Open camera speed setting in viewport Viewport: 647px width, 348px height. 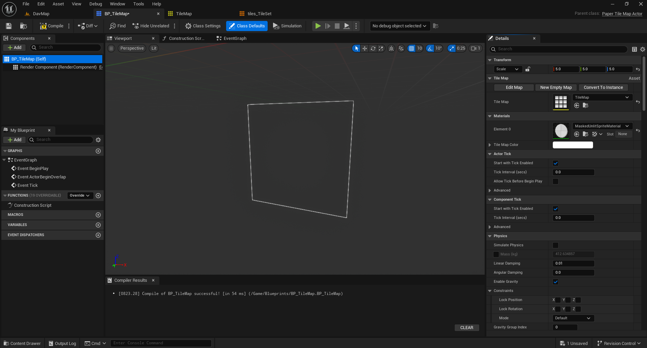(x=476, y=48)
